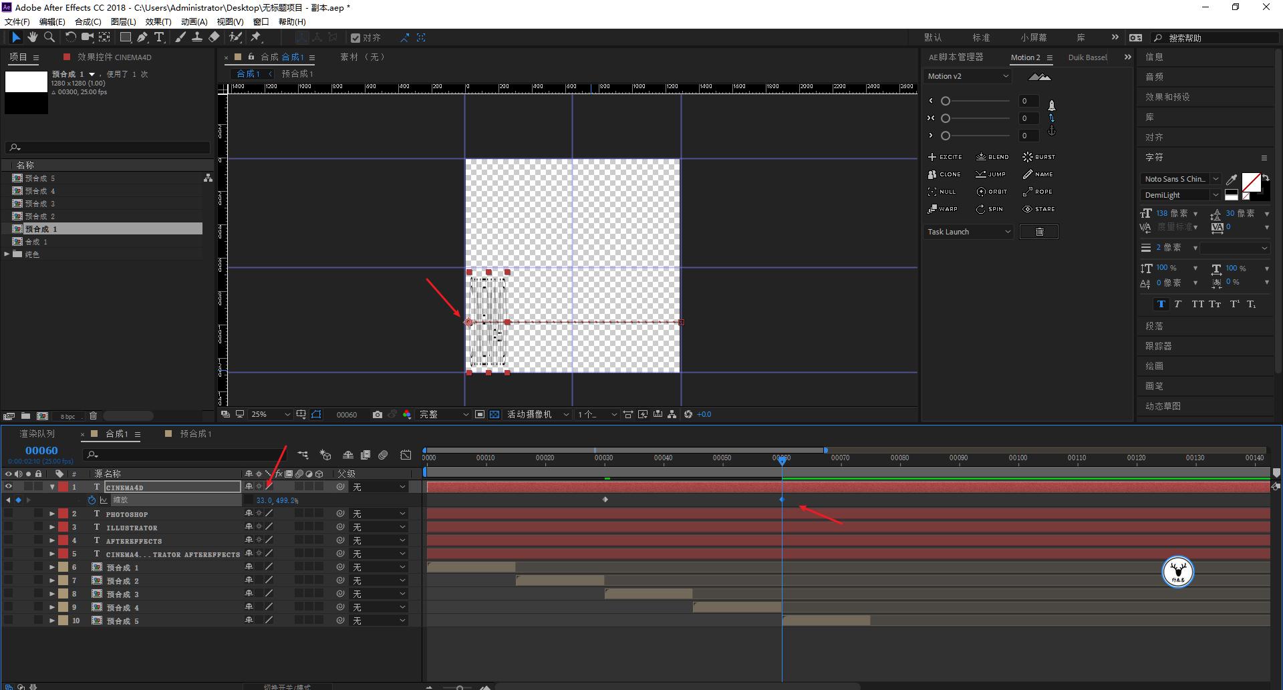This screenshot has height=690, width=1283.
Task: Open the 效果(T) menu
Action: pyautogui.click(x=158, y=21)
